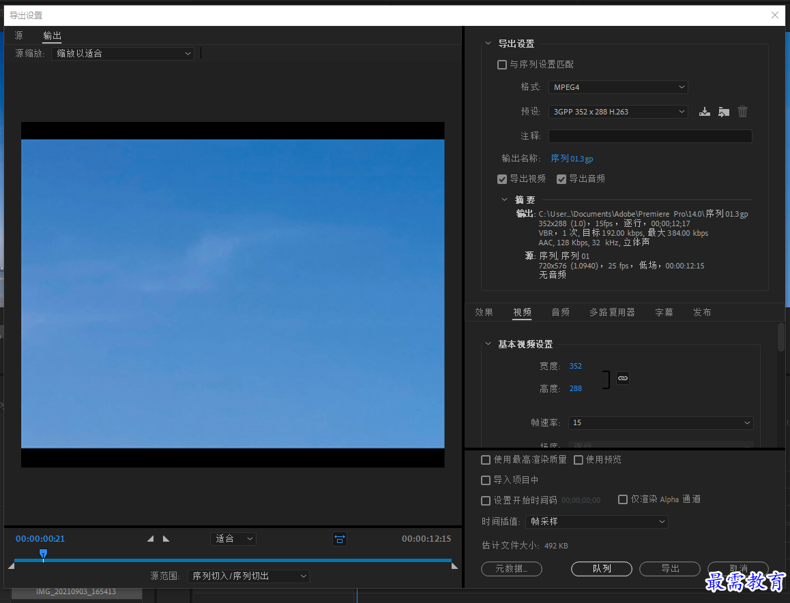Click the width value 352

[575, 366]
